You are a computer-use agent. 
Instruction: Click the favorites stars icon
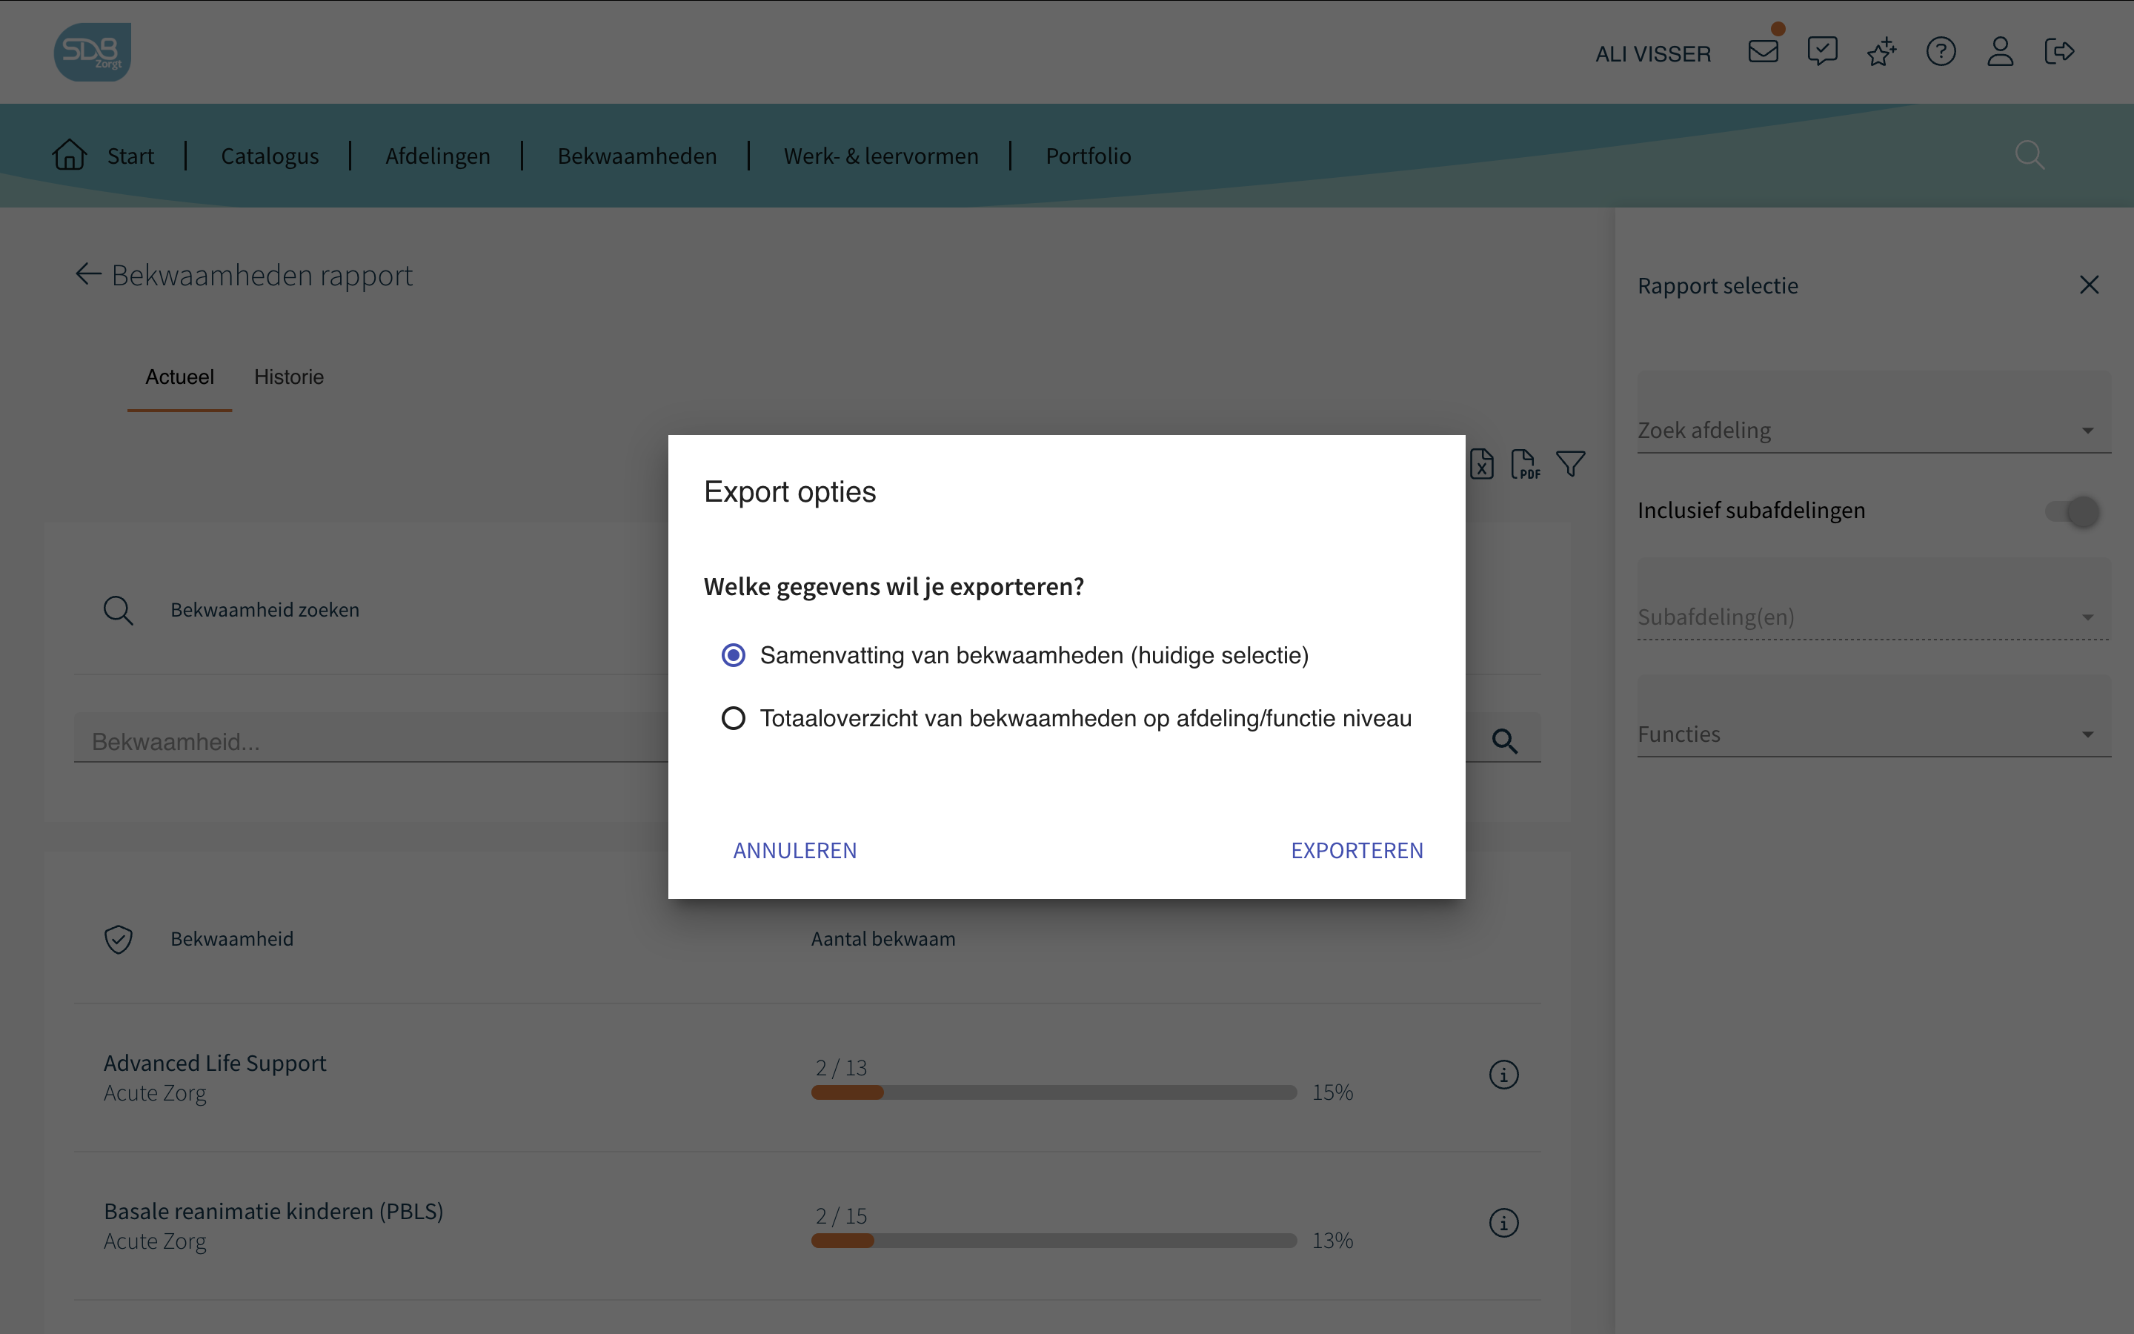point(1881,52)
